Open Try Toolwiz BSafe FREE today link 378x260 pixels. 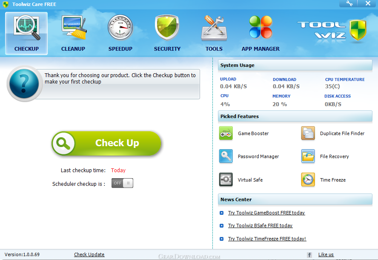[260, 225]
